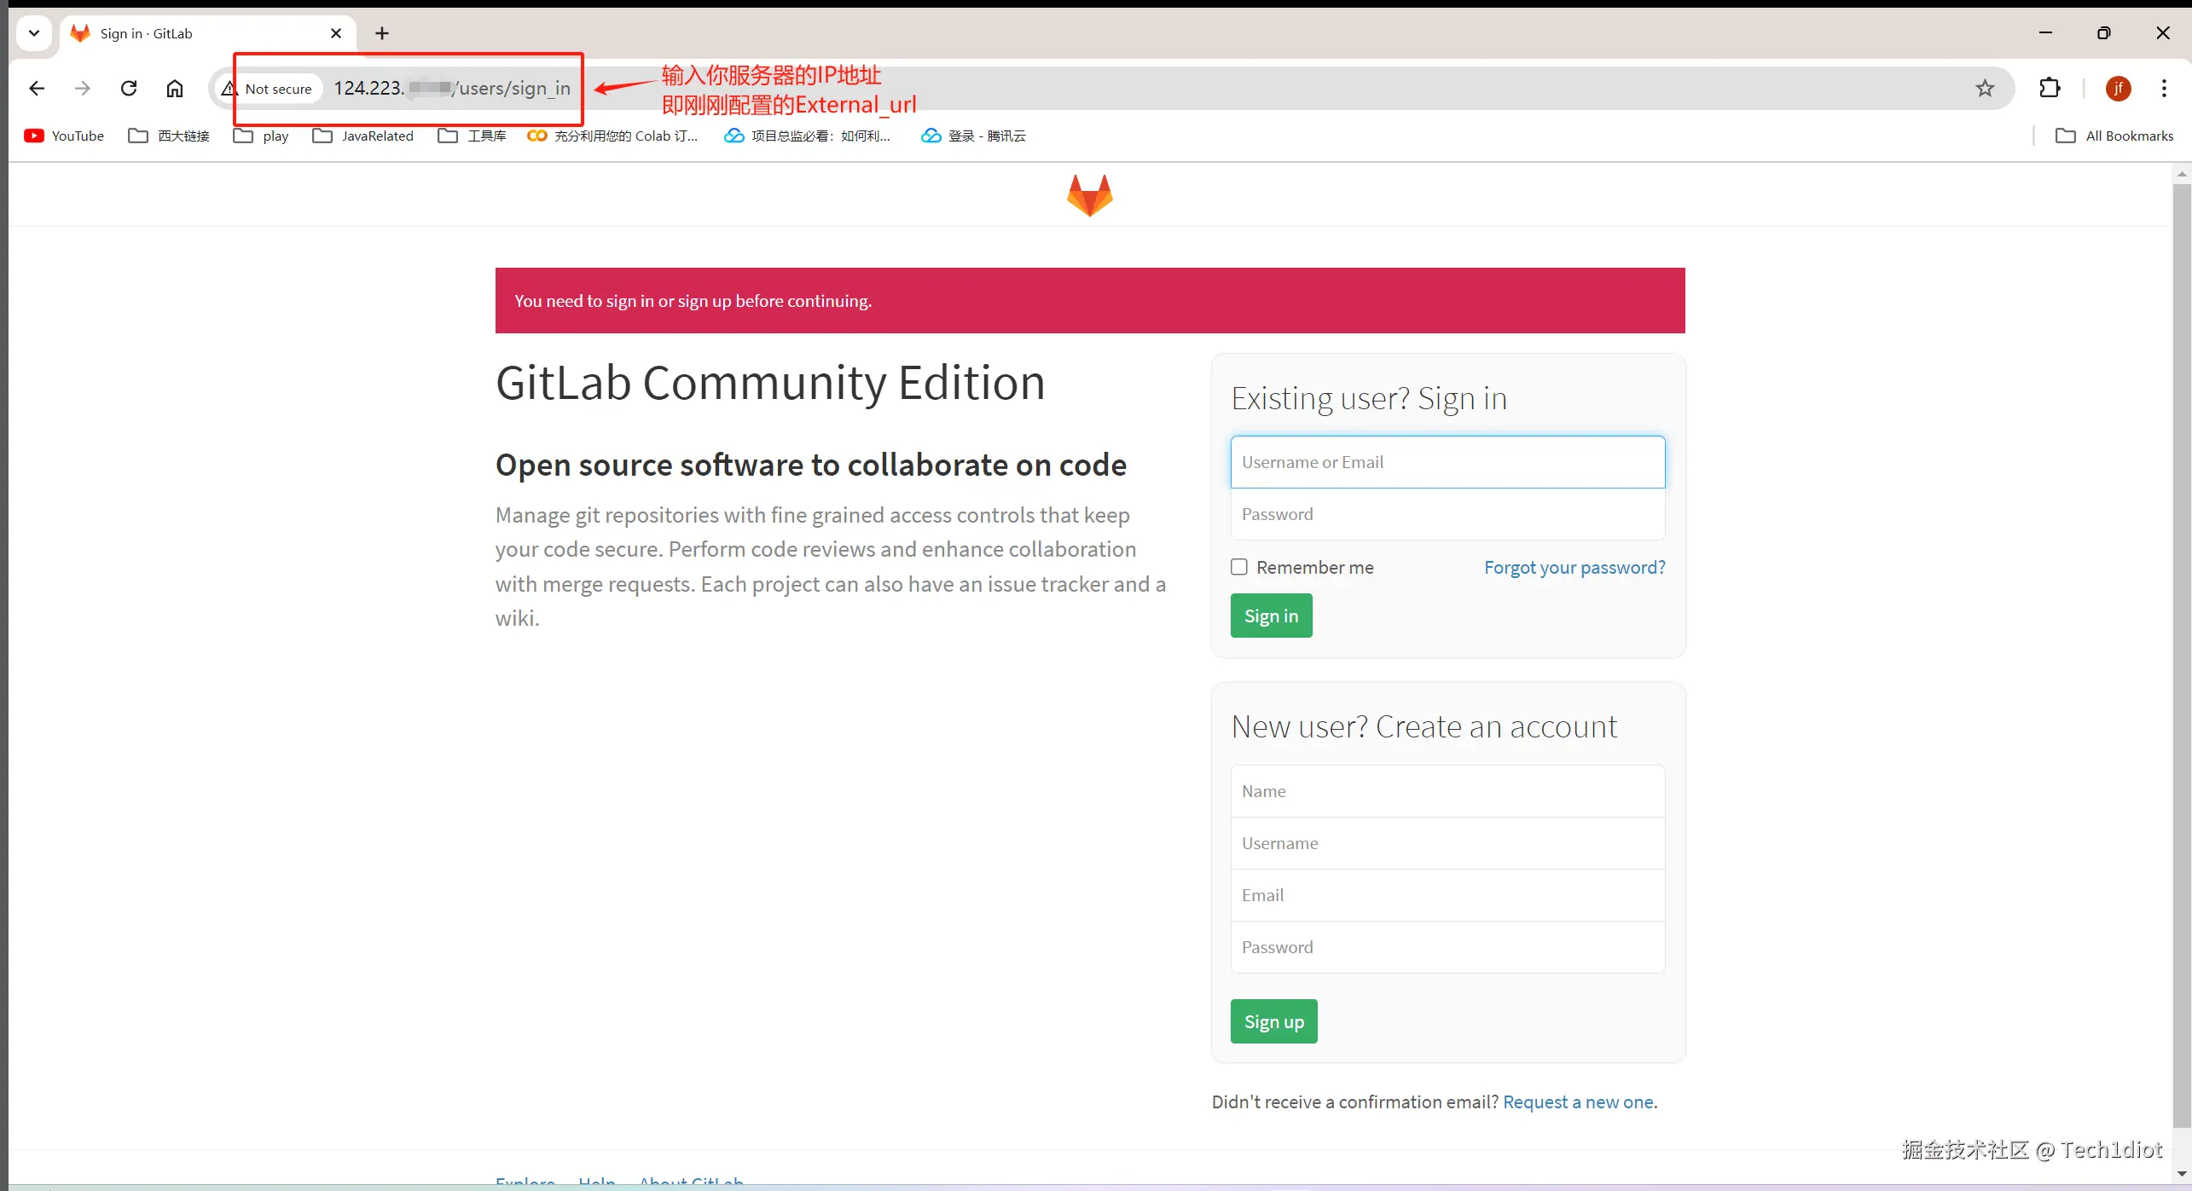Open Chrome three-dot menu
This screenshot has width=2192, height=1191.
coord(2164,89)
